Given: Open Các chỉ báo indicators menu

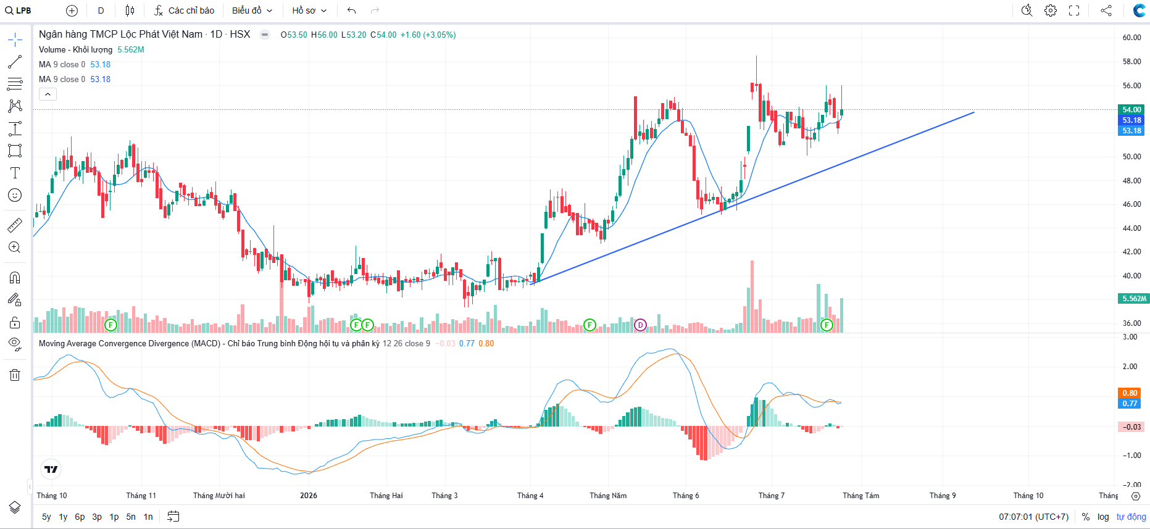Looking at the screenshot, I should pos(185,10).
